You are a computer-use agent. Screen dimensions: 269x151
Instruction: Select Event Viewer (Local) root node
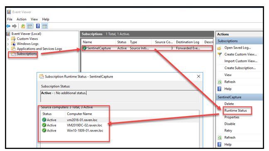tap(26, 34)
